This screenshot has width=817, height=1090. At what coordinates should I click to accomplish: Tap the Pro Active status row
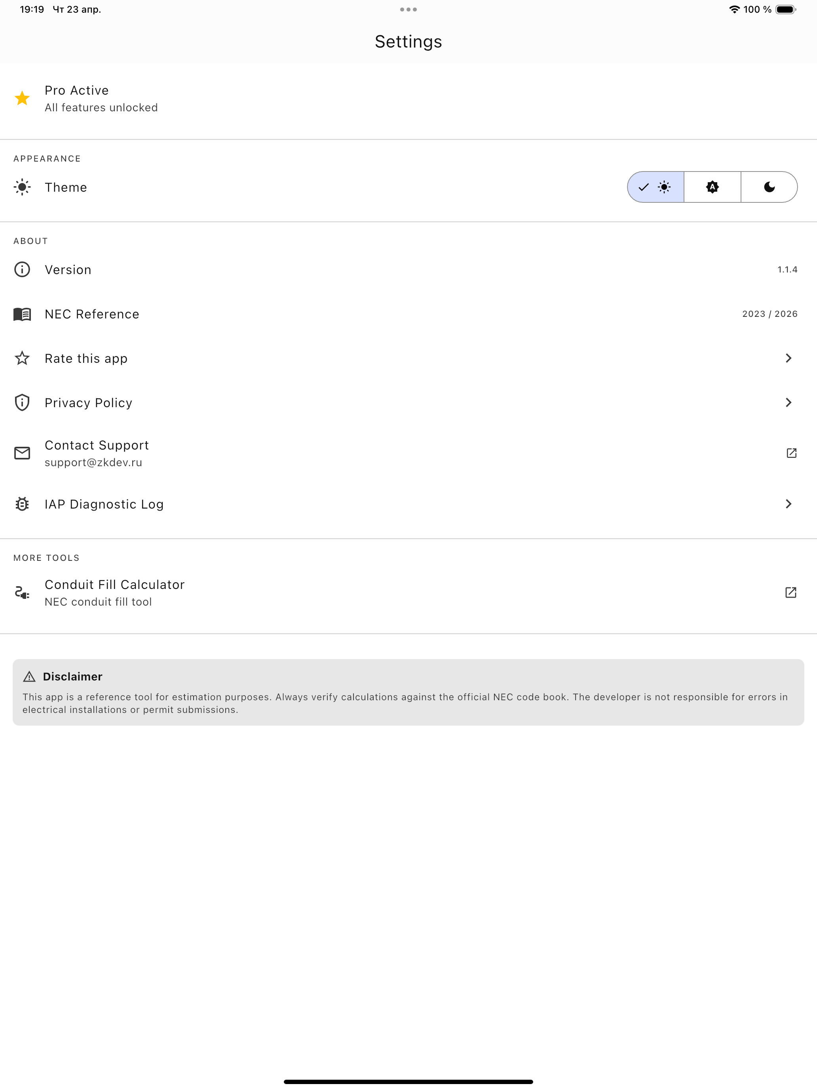408,98
